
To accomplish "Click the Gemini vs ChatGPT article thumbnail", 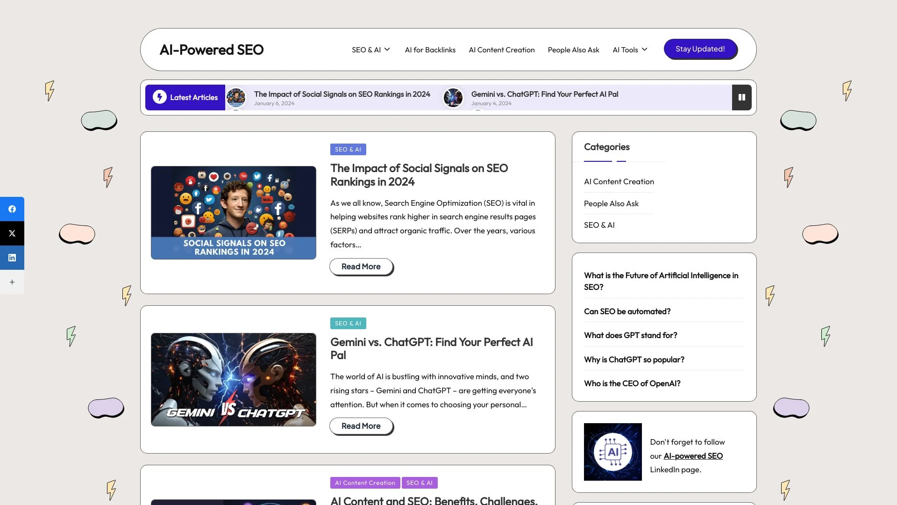I will pos(233,379).
